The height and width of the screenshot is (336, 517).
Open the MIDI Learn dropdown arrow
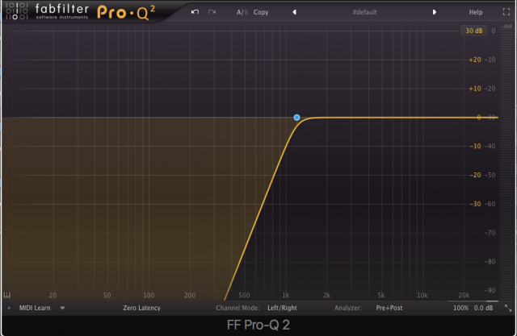pyautogui.click(x=62, y=308)
